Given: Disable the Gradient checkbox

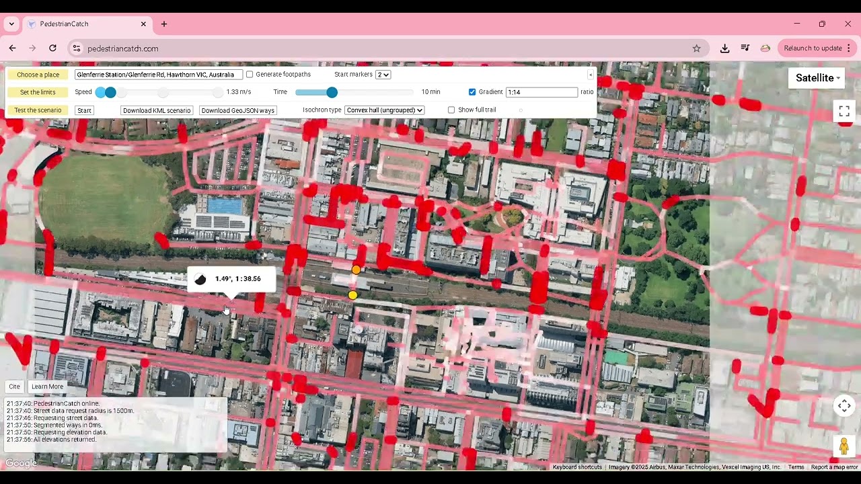Looking at the screenshot, I should 472,92.
